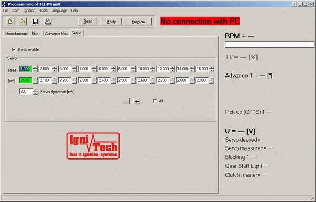Click the plus button beside the All checkbox
Image resolution: width=316 pixels, height=202 pixels.
[x=137, y=101]
